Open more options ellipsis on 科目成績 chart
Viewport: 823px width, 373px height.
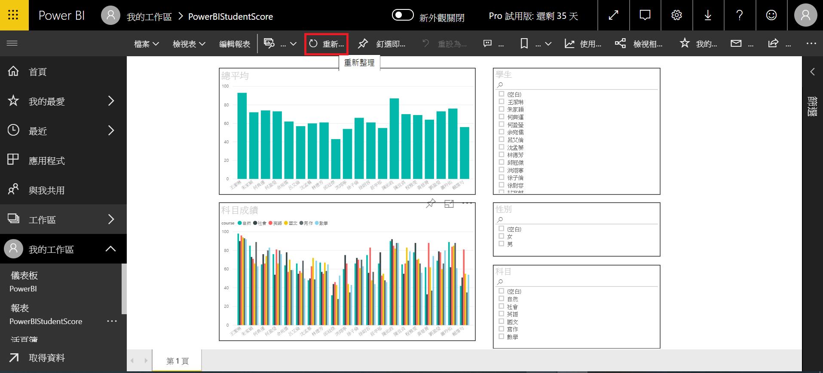click(467, 203)
